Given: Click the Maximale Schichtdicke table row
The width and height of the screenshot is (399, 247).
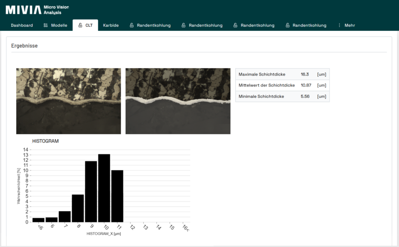Looking at the screenshot, I should coord(282,74).
